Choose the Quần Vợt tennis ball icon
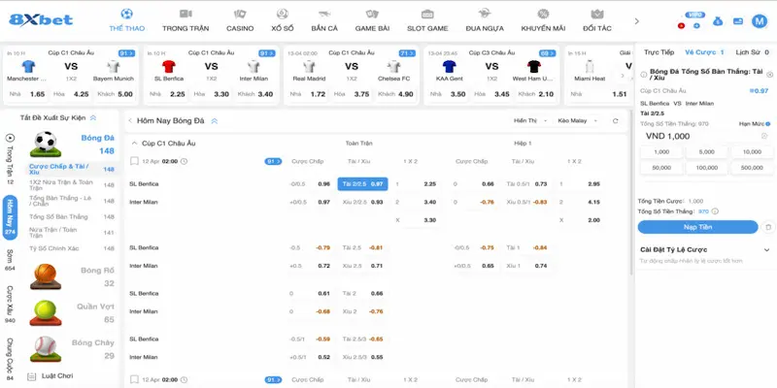 point(45,310)
